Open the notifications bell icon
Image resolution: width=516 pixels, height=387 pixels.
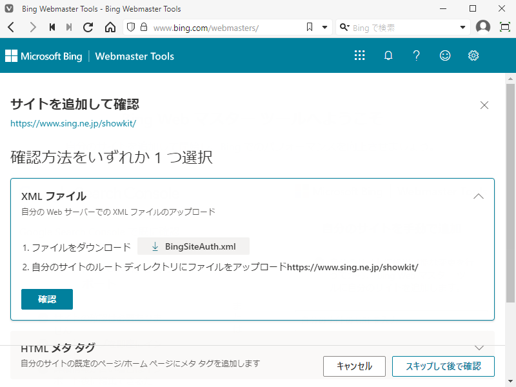(x=388, y=55)
